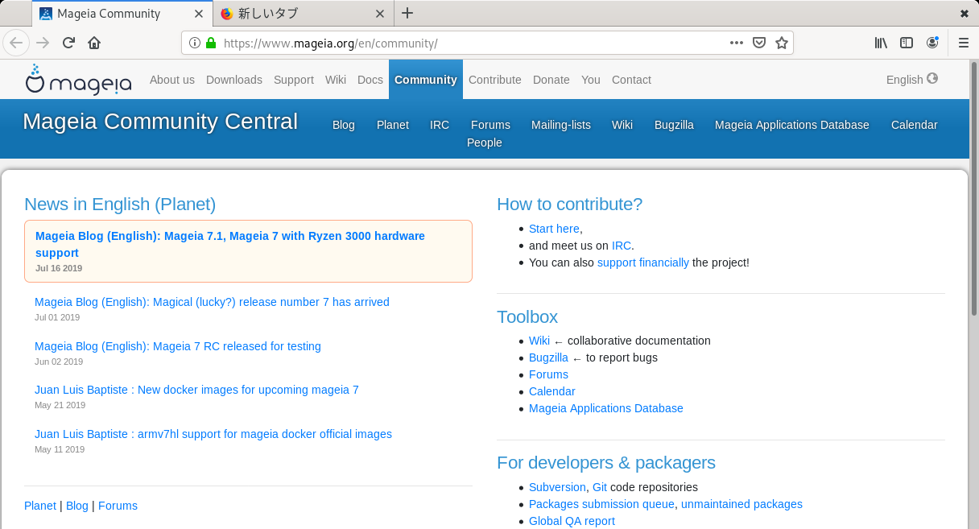Open the browser home page icon

click(94, 43)
